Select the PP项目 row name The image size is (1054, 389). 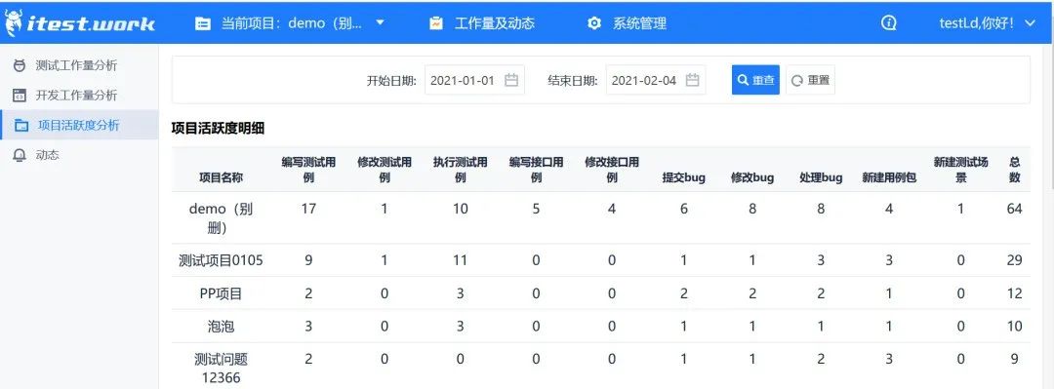[222, 293]
